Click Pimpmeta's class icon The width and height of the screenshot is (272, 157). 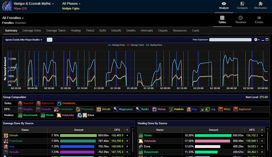(x=78, y=109)
